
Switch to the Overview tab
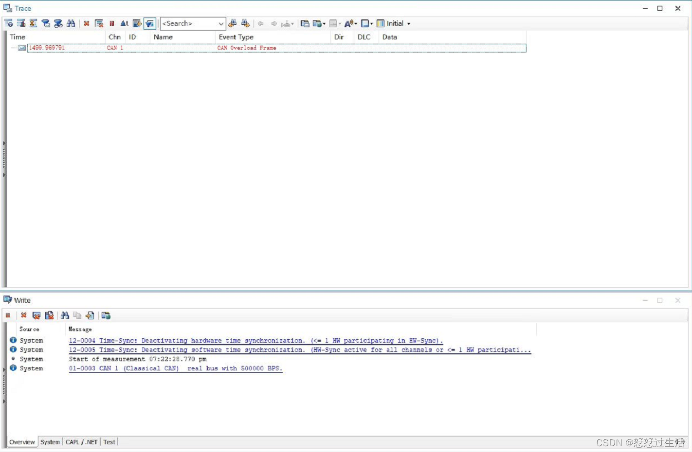(22, 442)
